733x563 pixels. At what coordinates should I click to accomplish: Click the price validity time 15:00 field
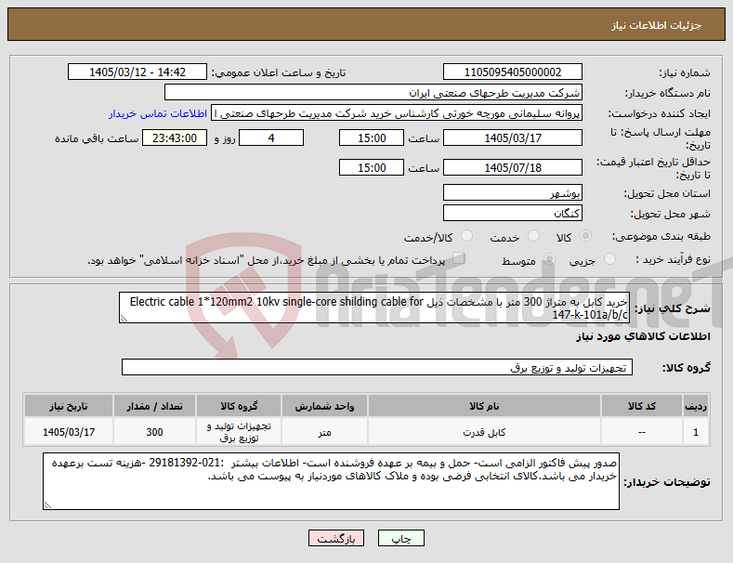click(x=372, y=167)
